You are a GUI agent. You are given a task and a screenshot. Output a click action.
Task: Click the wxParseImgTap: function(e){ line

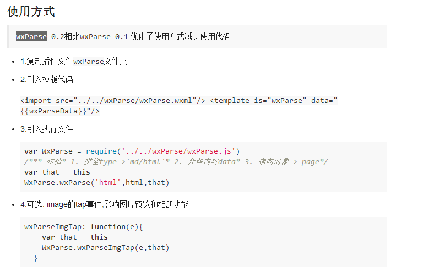point(84,226)
